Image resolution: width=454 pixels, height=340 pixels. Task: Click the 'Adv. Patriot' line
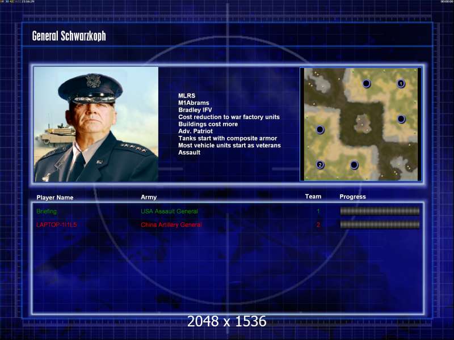point(195,131)
